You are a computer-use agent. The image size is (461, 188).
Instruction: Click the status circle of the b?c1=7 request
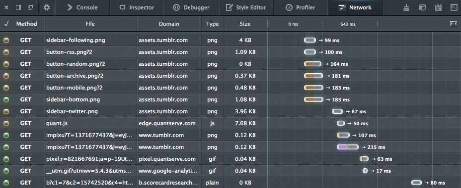coord(6,183)
